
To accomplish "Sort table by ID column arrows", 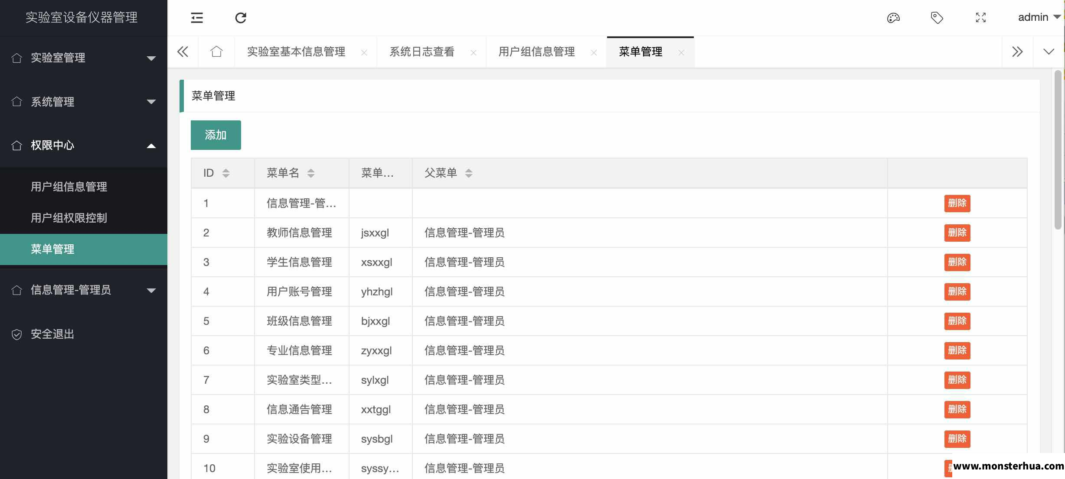I will pyautogui.click(x=226, y=173).
